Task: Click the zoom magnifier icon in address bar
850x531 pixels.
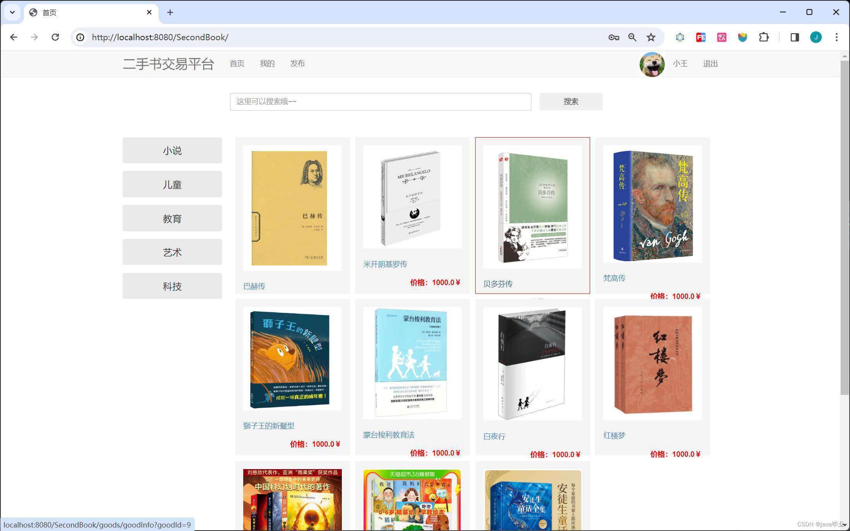Action: click(x=632, y=37)
